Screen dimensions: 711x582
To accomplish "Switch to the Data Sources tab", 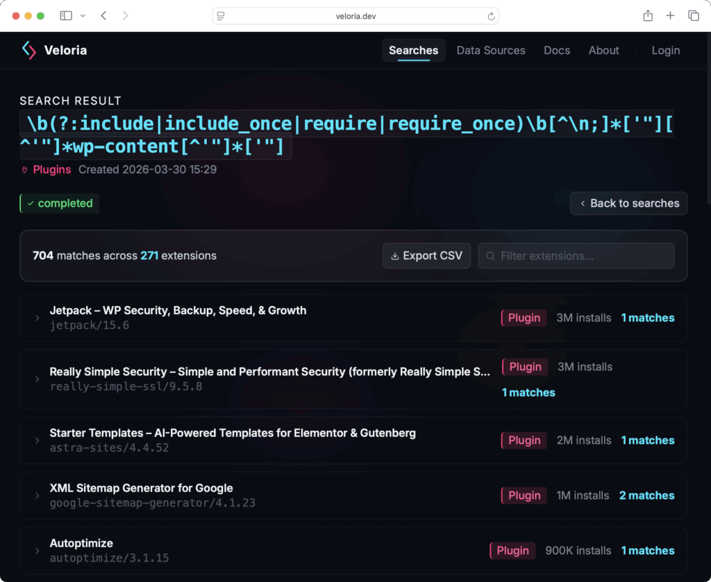I will [x=491, y=50].
